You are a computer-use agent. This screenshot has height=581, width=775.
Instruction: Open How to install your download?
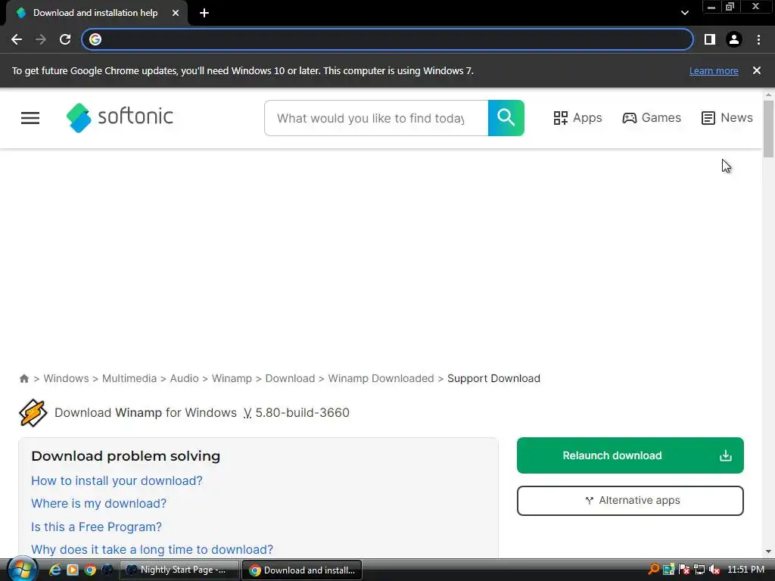pyautogui.click(x=117, y=480)
